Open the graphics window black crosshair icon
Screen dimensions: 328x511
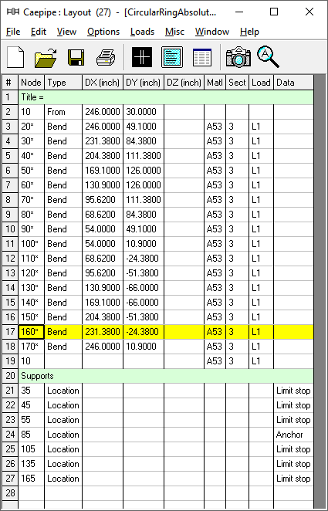142,57
